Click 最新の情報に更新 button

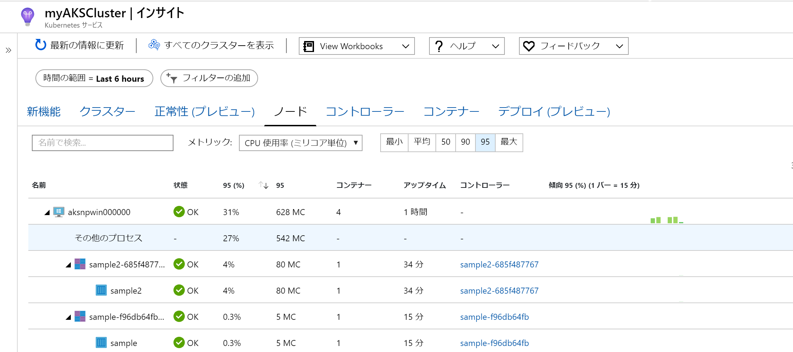coord(80,45)
